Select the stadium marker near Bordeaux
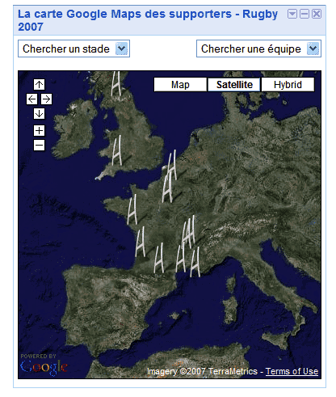The width and height of the screenshot is (336, 397). (140, 242)
